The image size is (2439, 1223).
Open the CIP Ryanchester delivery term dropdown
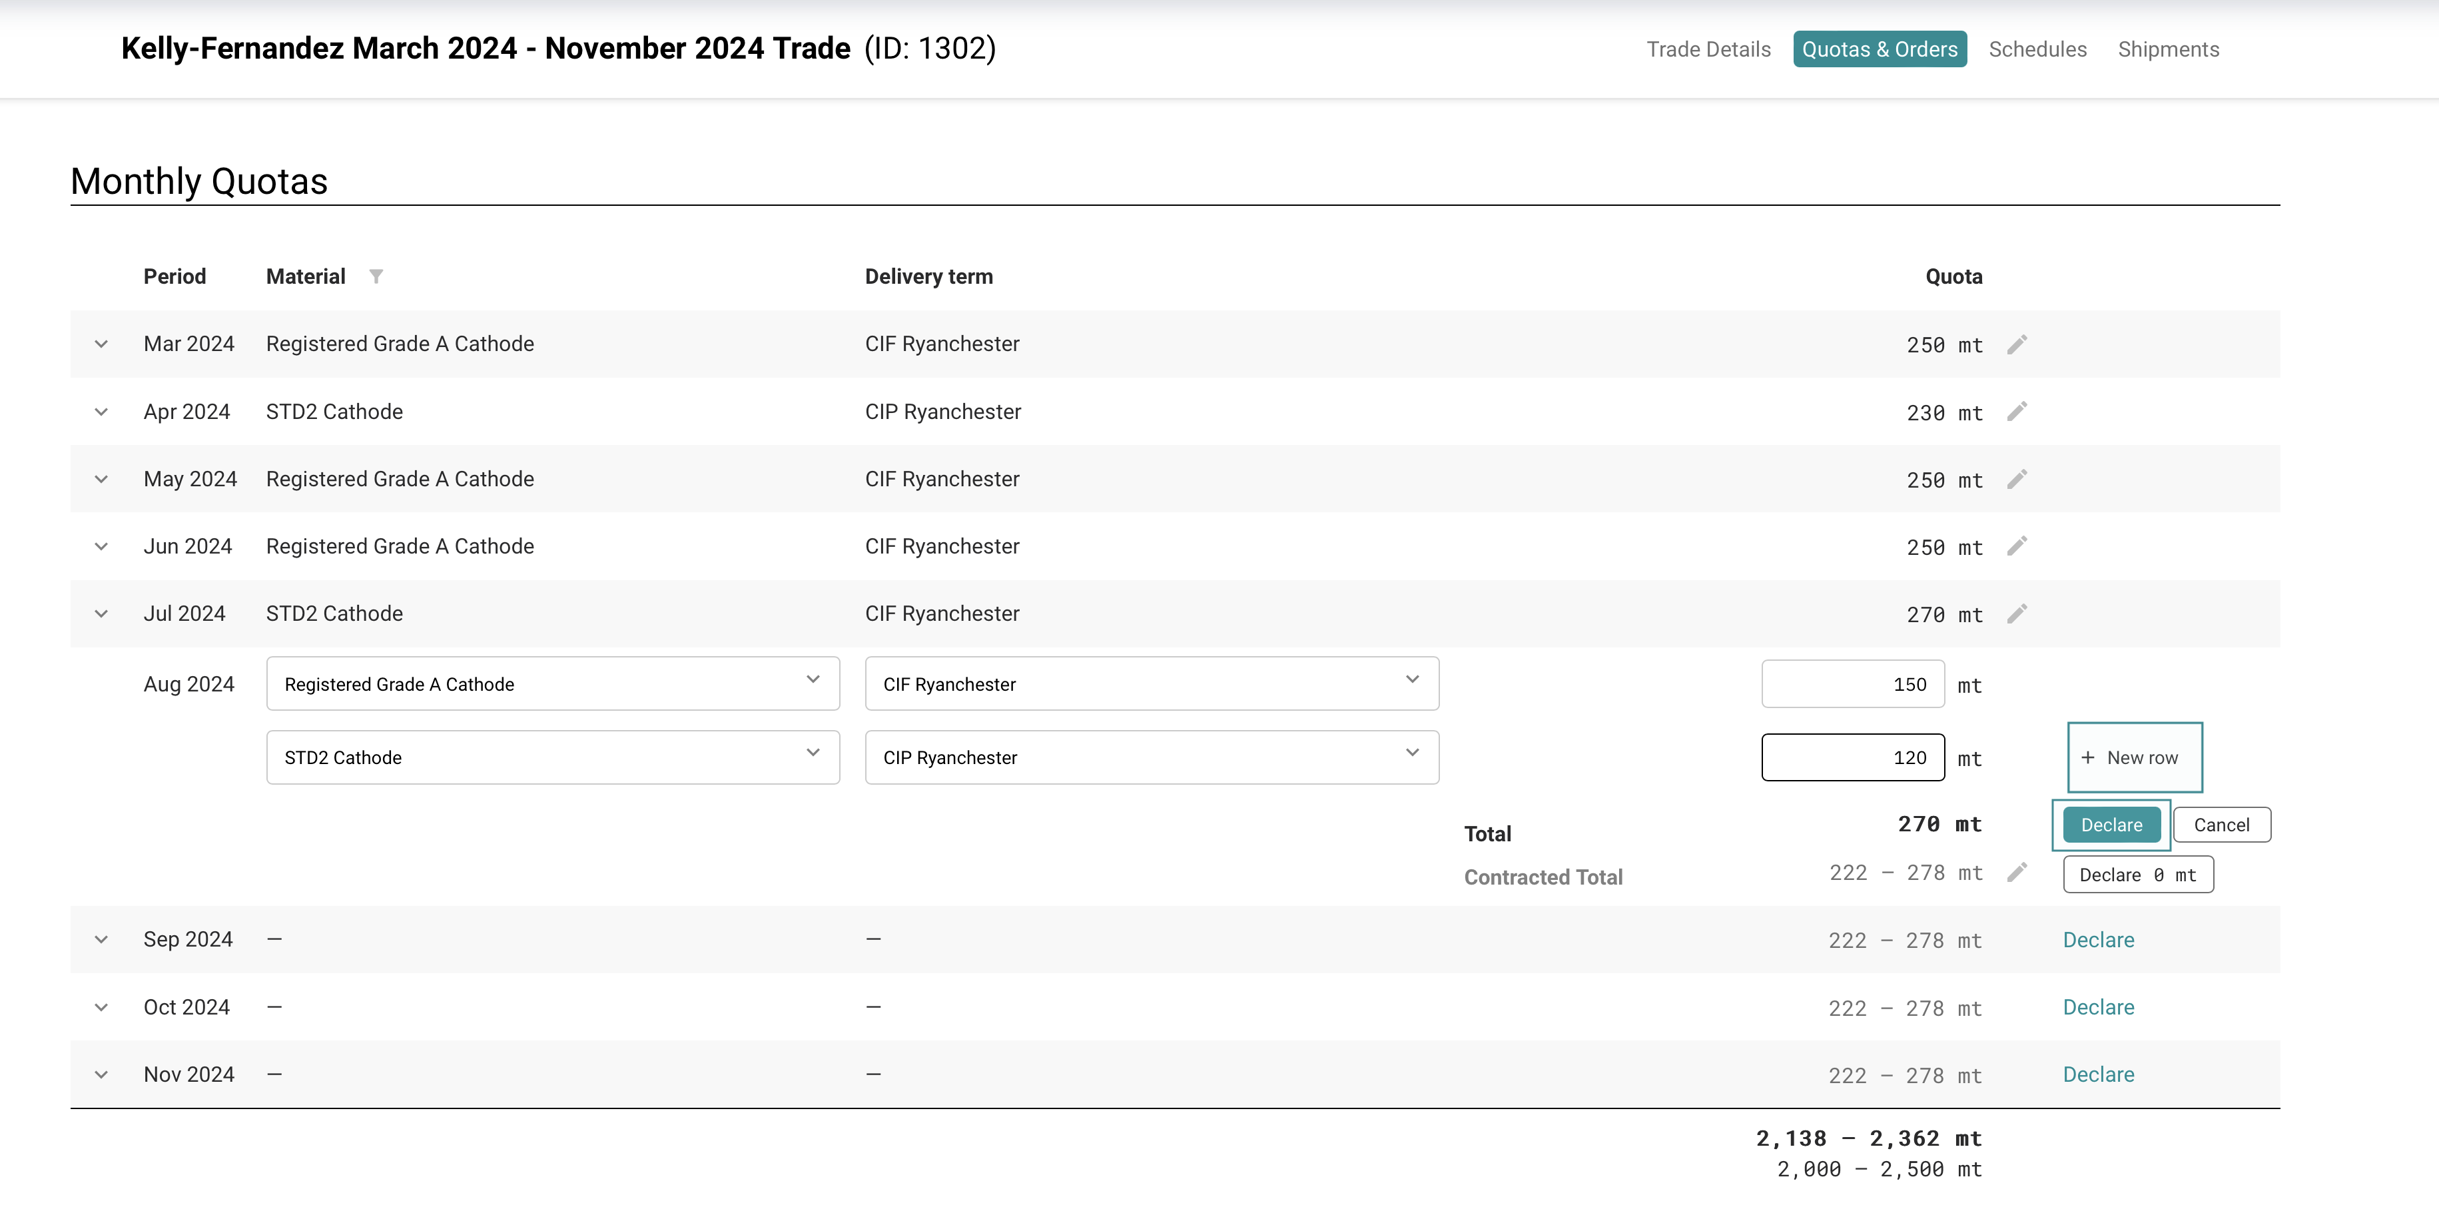click(1152, 757)
